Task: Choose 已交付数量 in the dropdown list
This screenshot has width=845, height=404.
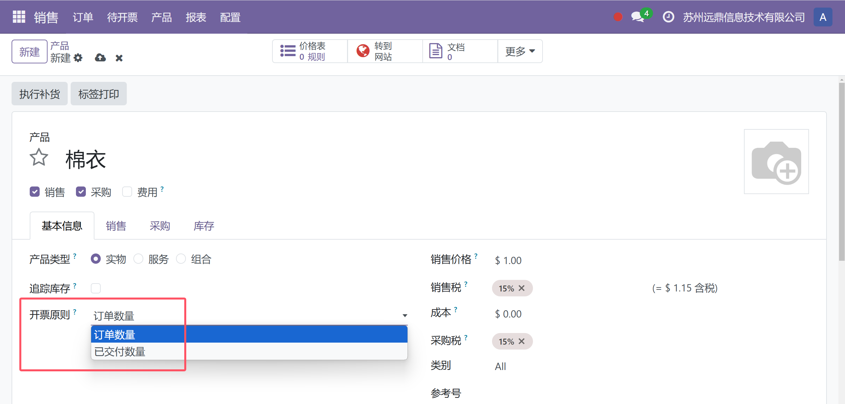Action: coord(120,352)
